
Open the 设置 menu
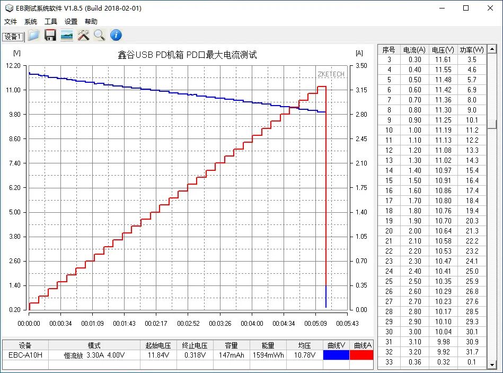pos(71,22)
